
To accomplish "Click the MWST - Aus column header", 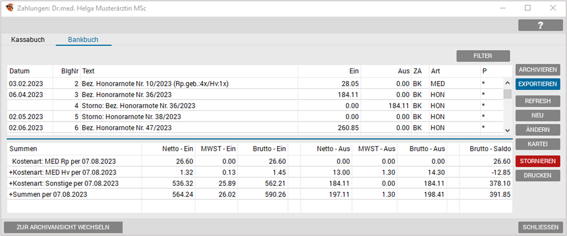I will [x=374, y=148].
